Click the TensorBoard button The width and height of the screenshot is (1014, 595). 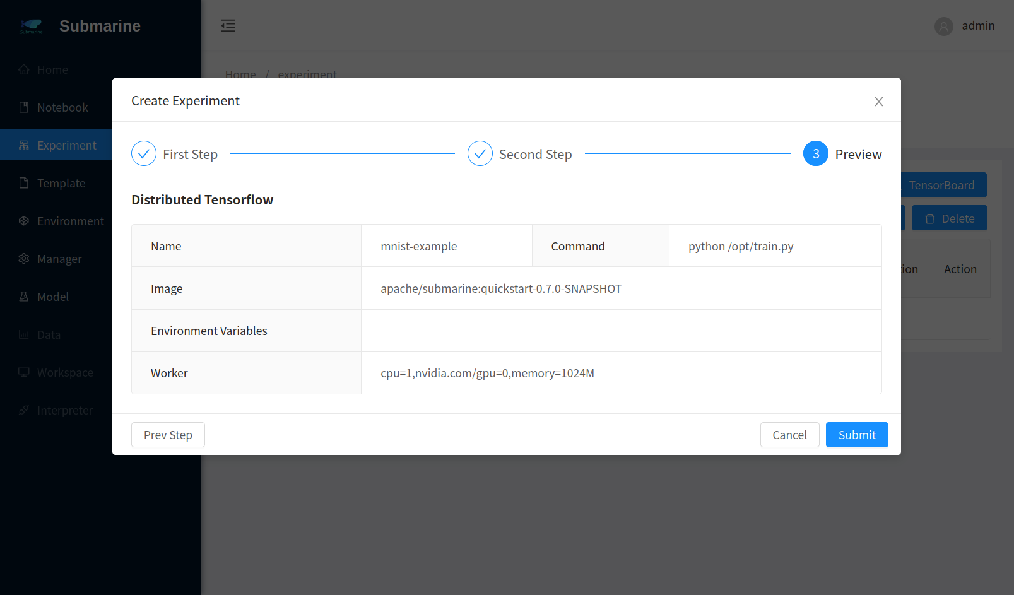(941, 185)
